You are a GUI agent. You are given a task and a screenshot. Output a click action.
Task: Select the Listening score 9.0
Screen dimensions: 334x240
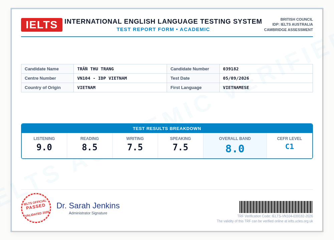[x=44, y=147]
